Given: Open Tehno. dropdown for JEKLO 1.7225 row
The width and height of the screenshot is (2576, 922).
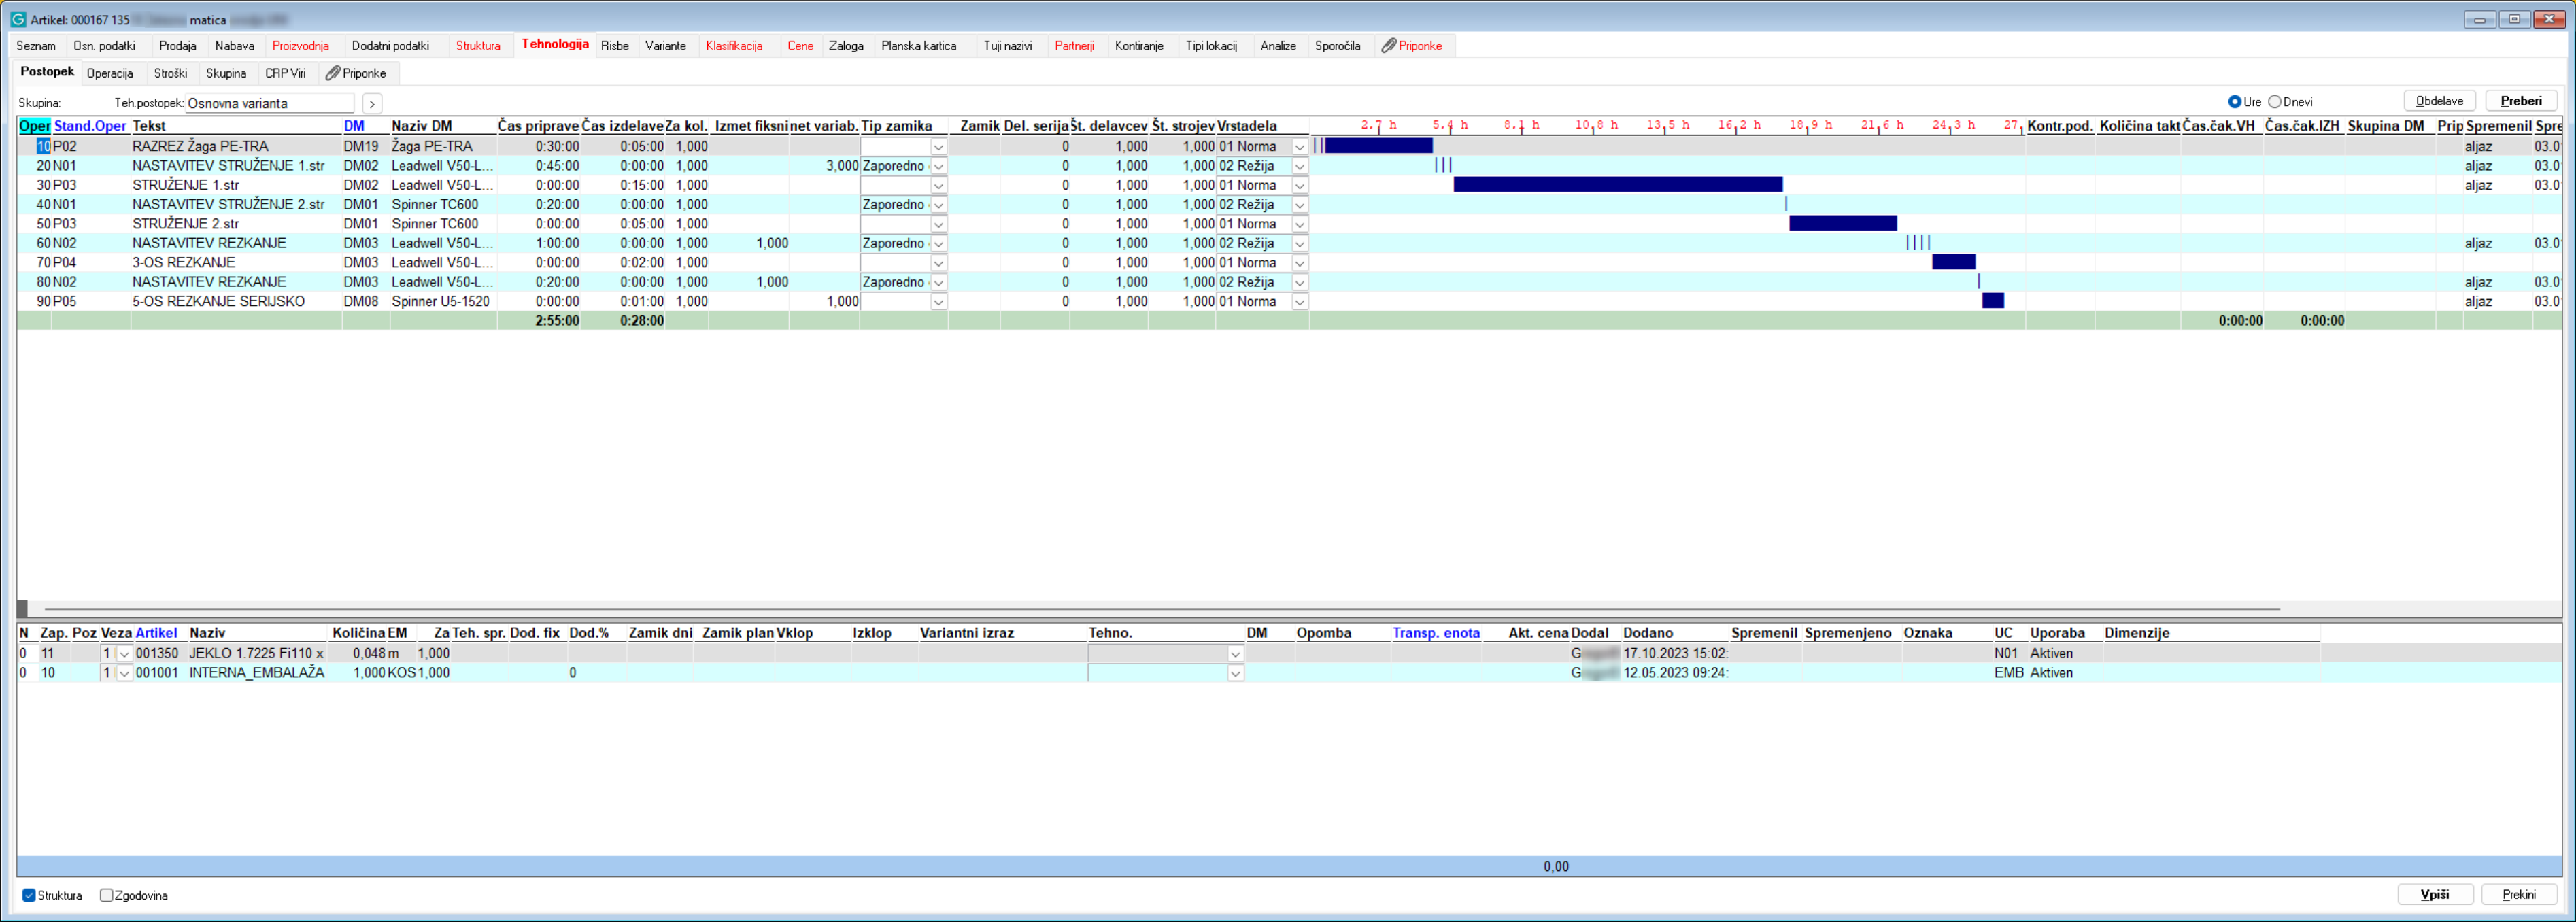Looking at the screenshot, I should pos(1235,654).
